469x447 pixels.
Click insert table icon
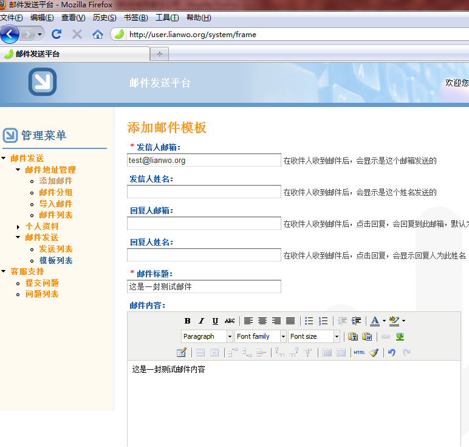click(181, 352)
